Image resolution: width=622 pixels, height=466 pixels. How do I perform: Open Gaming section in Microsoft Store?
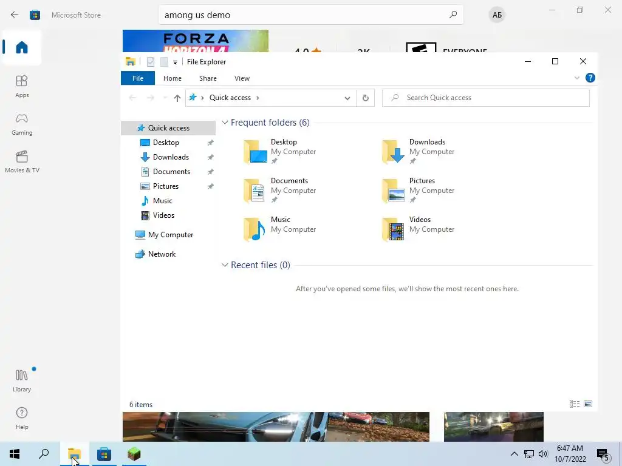tap(22, 124)
